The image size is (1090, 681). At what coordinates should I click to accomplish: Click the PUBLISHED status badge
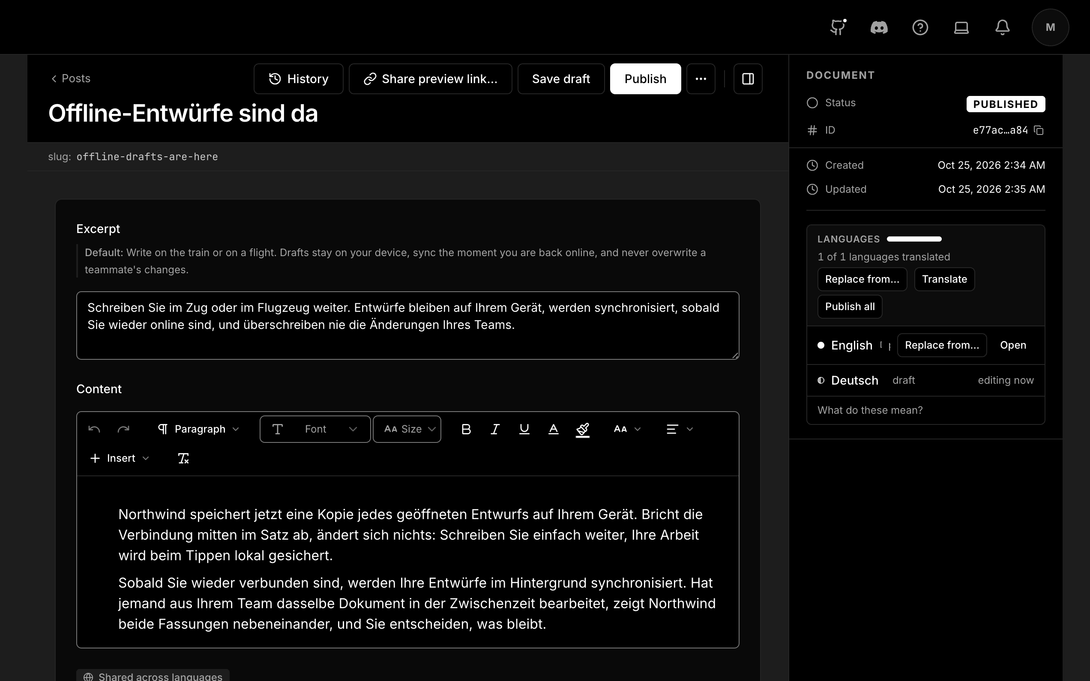[1005, 104]
